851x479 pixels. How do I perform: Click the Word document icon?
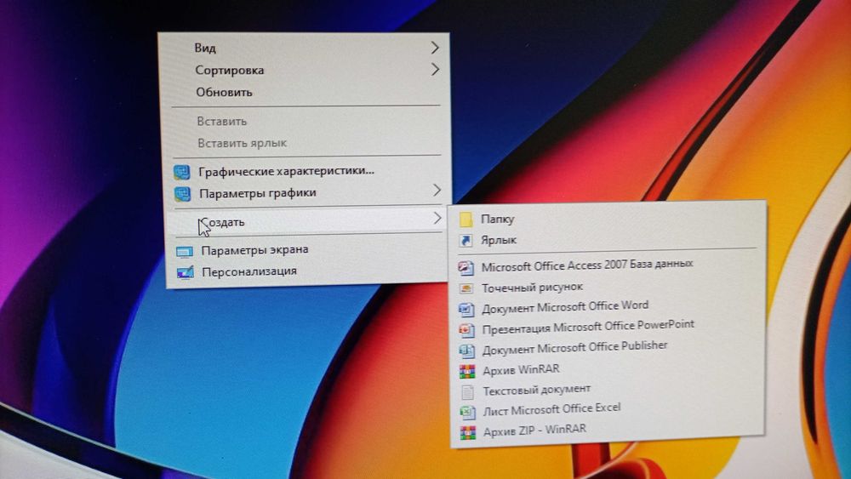pyautogui.click(x=466, y=309)
